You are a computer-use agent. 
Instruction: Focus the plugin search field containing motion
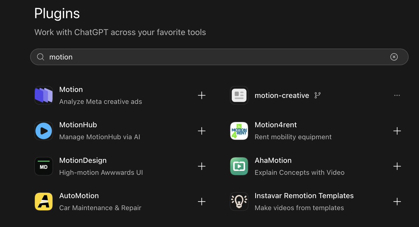[x=219, y=57]
